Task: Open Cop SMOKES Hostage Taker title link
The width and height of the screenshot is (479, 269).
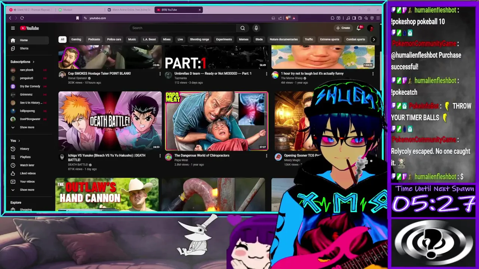Action: tap(99, 74)
